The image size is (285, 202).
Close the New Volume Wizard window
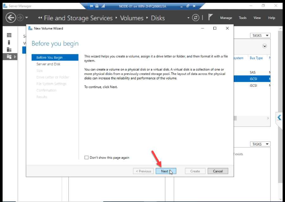(227, 28)
